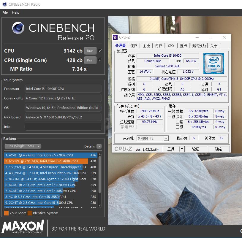Expand the 工具 button dropdown arrow
242x238 pixels.
coord(182,149)
